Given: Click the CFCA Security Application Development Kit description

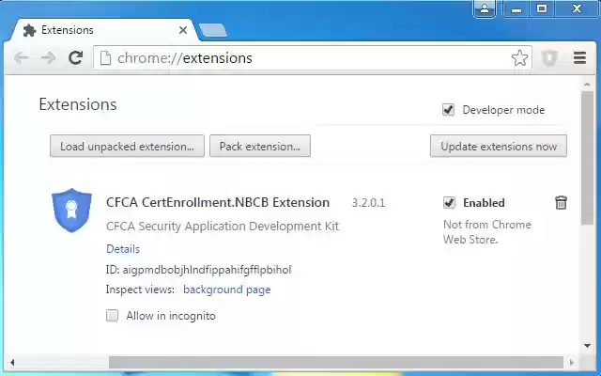Looking at the screenshot, I should [x=223, y=226].
